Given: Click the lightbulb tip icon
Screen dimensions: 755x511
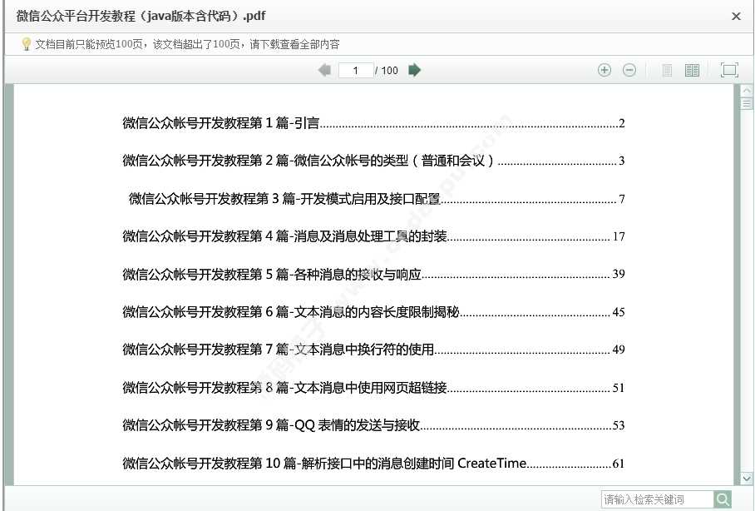Looking at the screenshot, I should click(x=27, y=44).
